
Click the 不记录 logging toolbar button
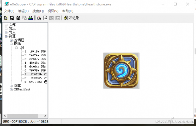tap(71, 18)
